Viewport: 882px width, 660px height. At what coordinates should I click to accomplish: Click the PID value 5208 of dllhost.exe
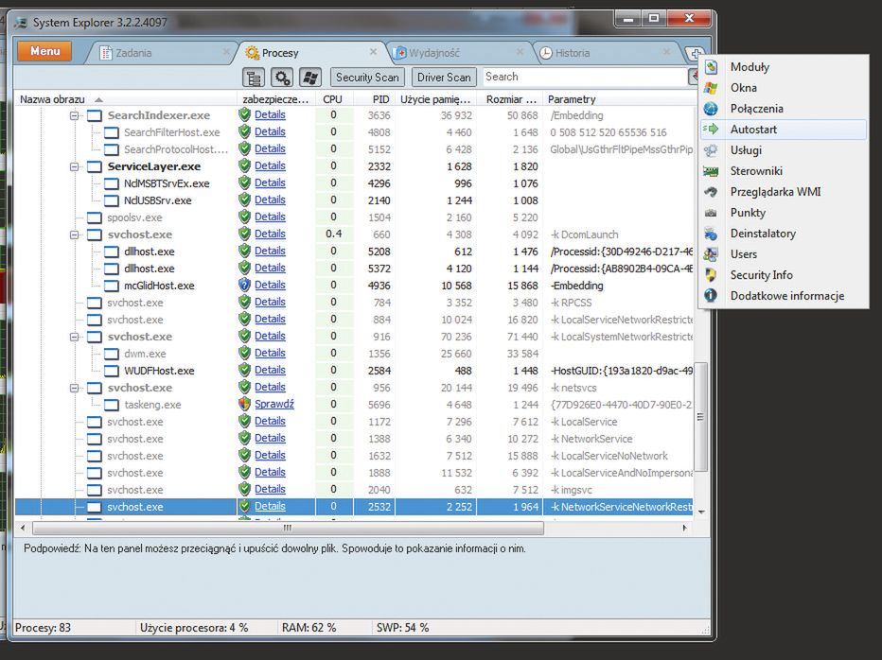[x=379, y=252]
